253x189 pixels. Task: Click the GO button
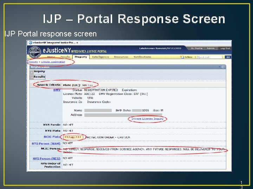[228, 57]
